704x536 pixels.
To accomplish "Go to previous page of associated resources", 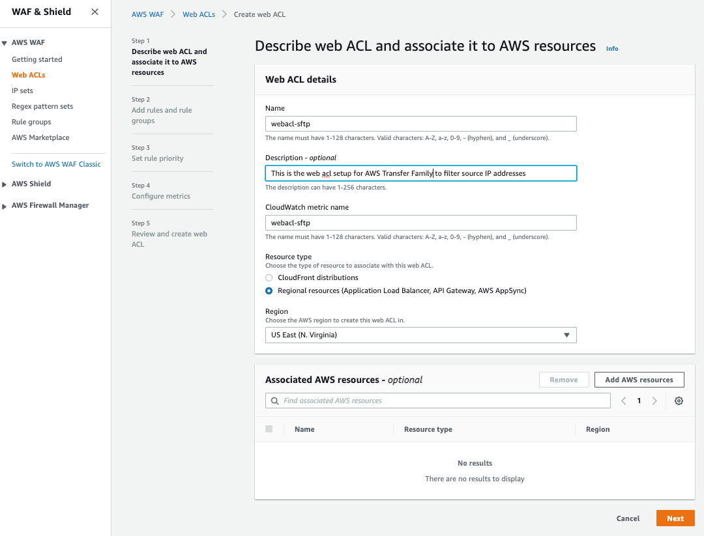I will 623,401.
